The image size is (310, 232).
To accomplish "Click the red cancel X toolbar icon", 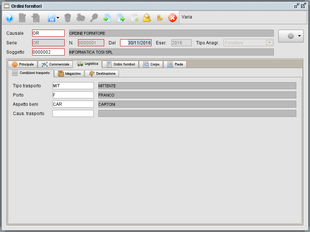I will pyautogui.click(x=173, y=18).
